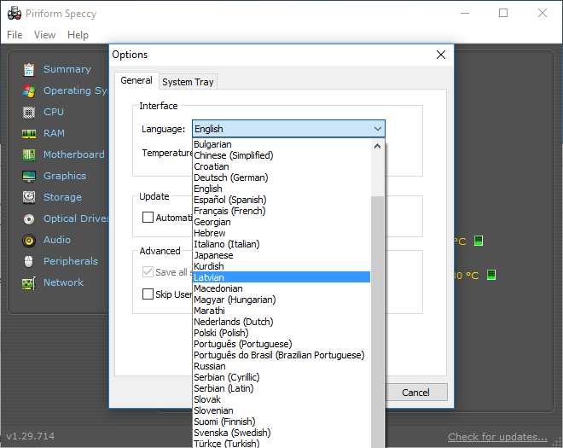Viewport: 563px width, 448px height.
Task: Open the Storage section
Action: (x=62, y=197)
